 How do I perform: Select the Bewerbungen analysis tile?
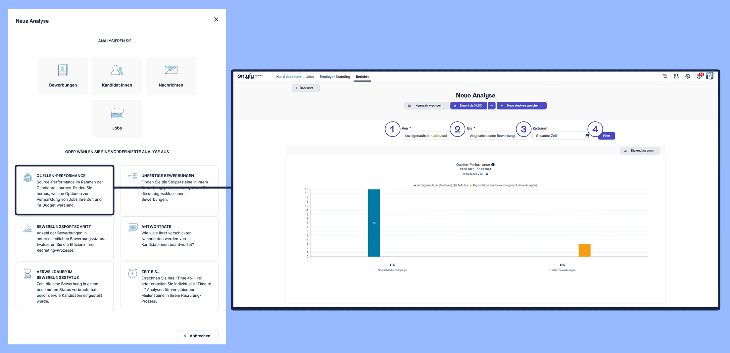click(x=63, y=76)
